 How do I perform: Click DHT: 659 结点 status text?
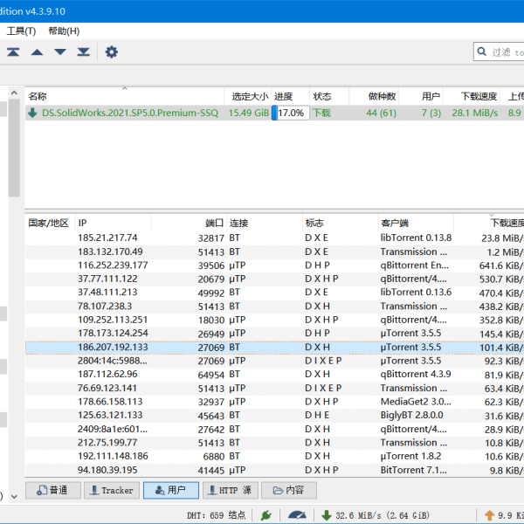pos(217,515)
